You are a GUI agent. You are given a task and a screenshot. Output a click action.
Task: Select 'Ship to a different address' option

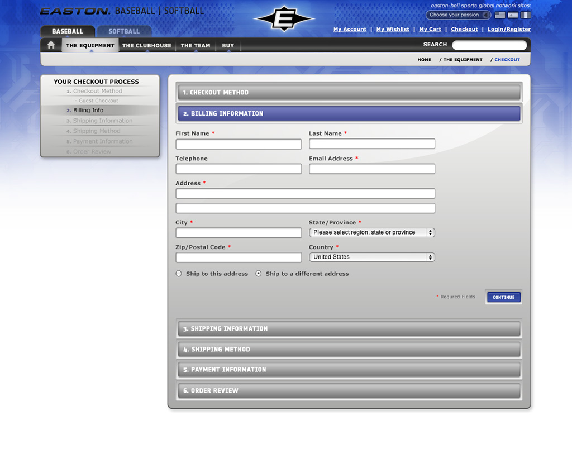259,274
